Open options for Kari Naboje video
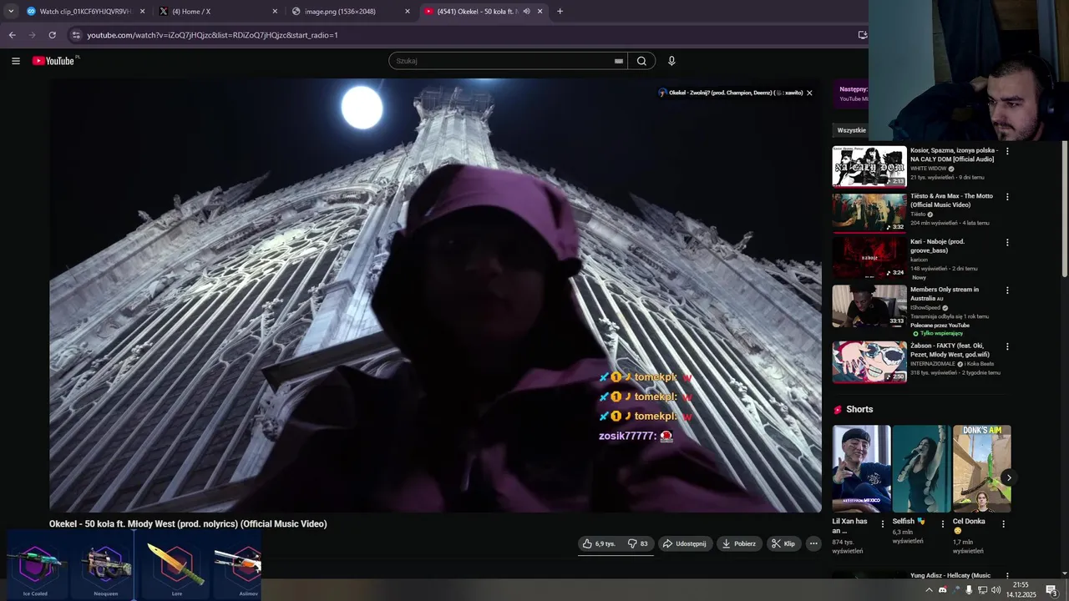The width and height of the screenshot is (1069, 601). coord(1007,242)
